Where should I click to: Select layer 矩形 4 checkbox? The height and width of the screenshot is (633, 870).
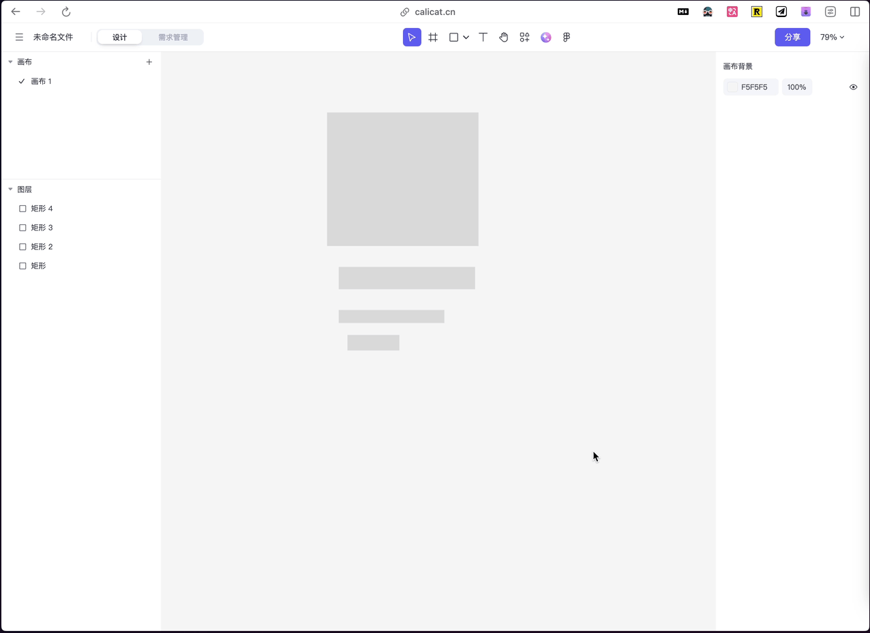22,208
